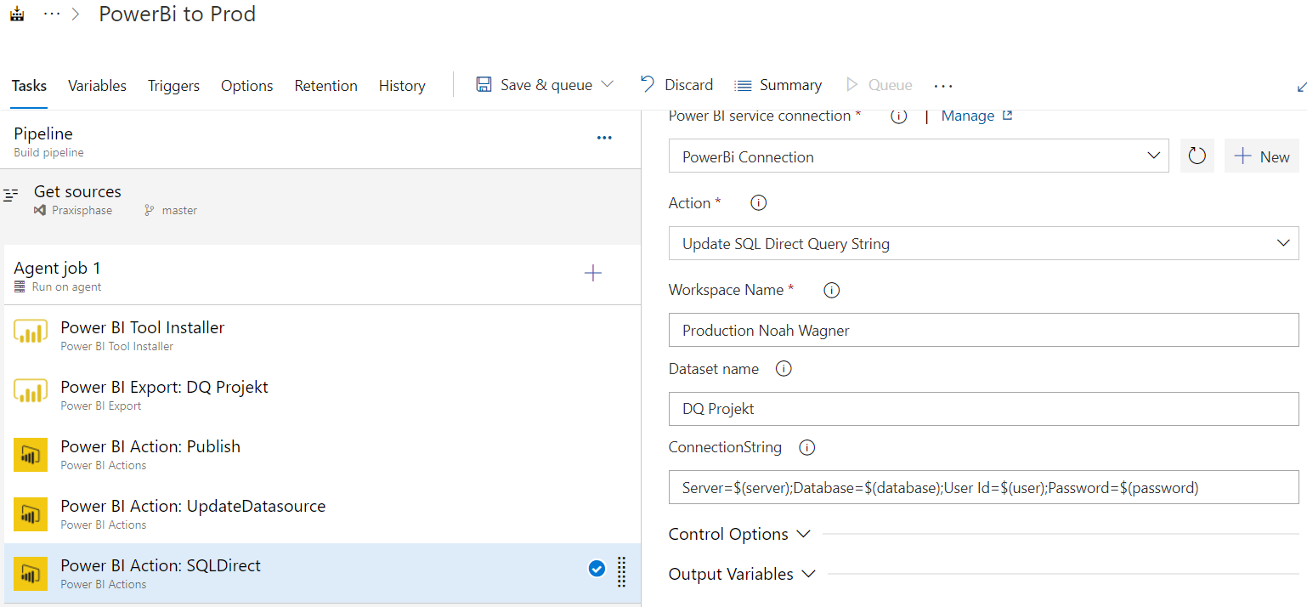Open the info tooltip beside Action

pyautogui.click(x=757, y=202)
